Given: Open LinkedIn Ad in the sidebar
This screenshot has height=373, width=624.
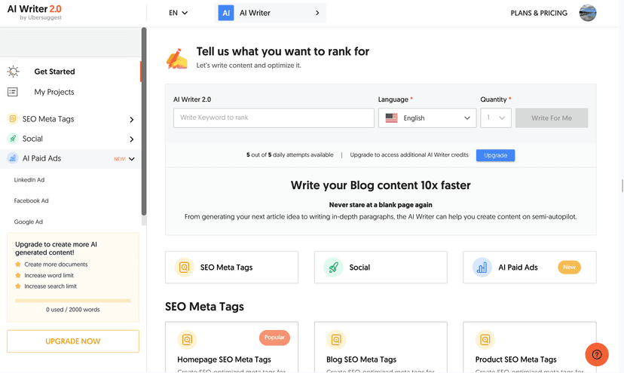Looking at the screenshot, I should 29,179.
